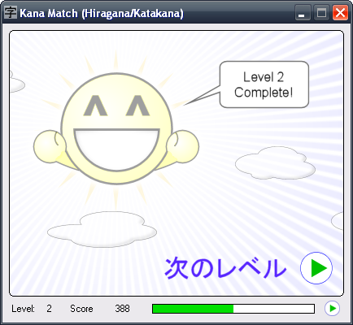
Task: Click the cloud below the sun
Action: pyautogui.click(x=102, y=229)
